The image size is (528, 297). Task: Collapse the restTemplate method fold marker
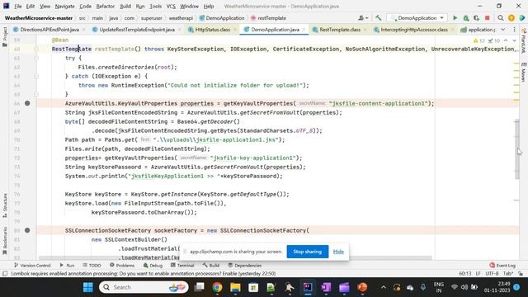point(36,49)
